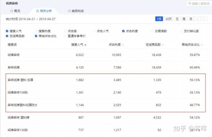
Task: Choose the 月 period button
Action: tap(191, 19)
